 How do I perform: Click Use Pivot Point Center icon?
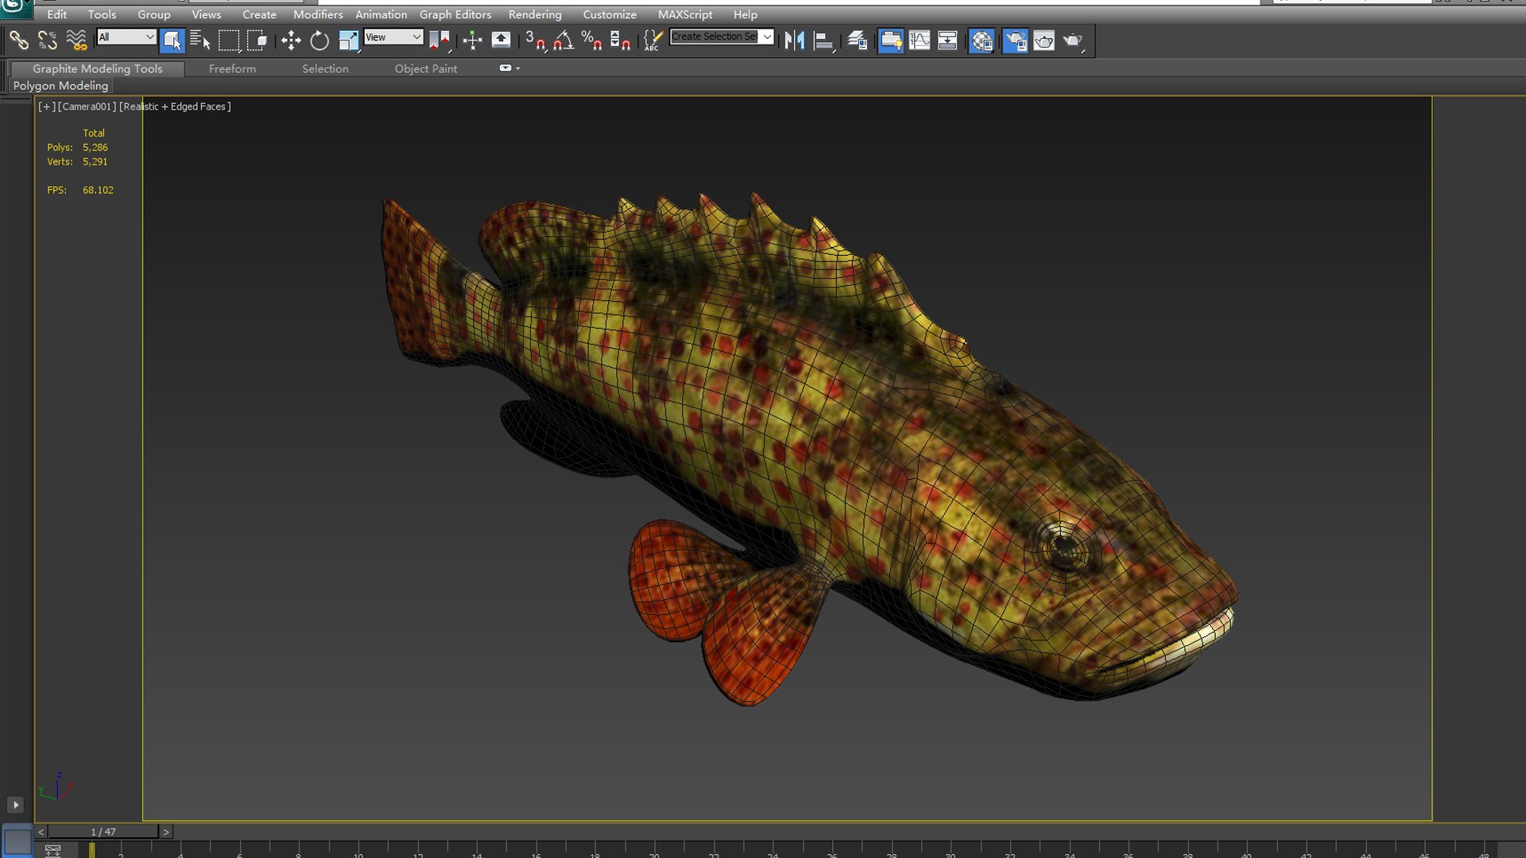click(440, 40)
